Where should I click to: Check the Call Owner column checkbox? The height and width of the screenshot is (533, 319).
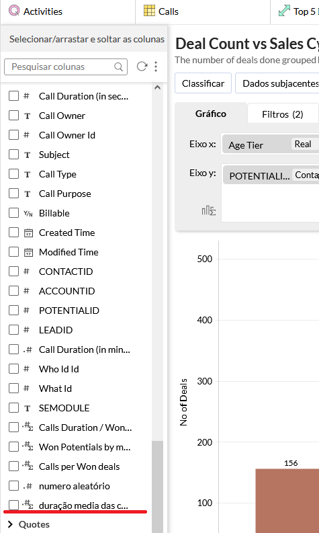coord(13,116)
